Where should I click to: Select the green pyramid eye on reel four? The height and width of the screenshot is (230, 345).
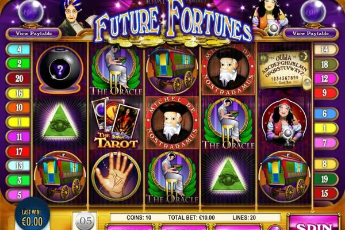228,177
